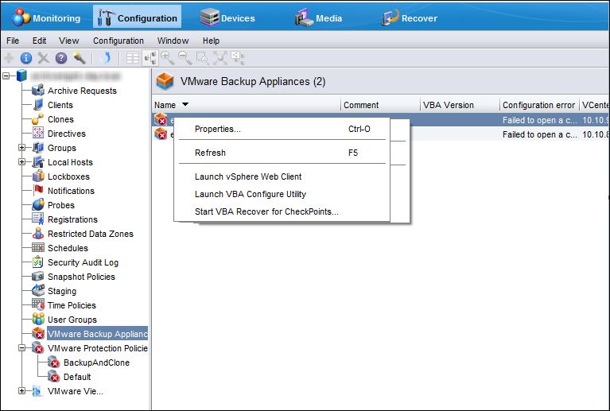This screenshot has height=411, width=610.
Task: Select BackupAndClone policy in tree
Action: [96, 363]
